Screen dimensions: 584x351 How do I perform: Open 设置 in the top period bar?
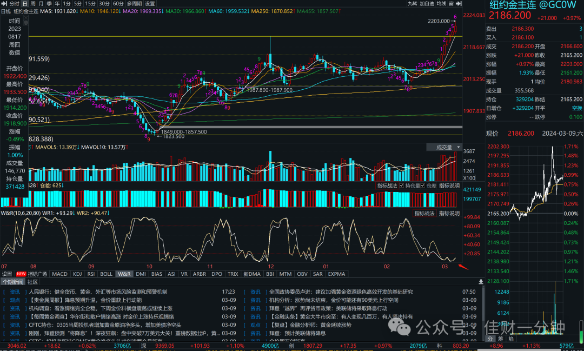tap(150, 3)
